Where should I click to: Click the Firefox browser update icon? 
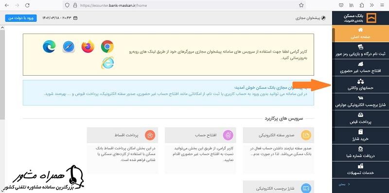coord(88,46)
